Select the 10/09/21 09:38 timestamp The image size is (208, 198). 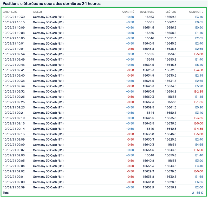point(14,81)
